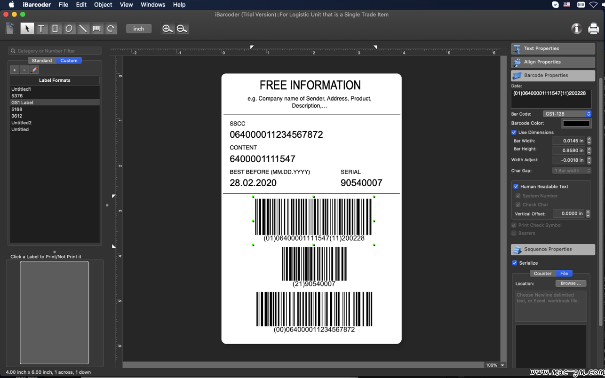Open the Object menu

coord(103,5)
